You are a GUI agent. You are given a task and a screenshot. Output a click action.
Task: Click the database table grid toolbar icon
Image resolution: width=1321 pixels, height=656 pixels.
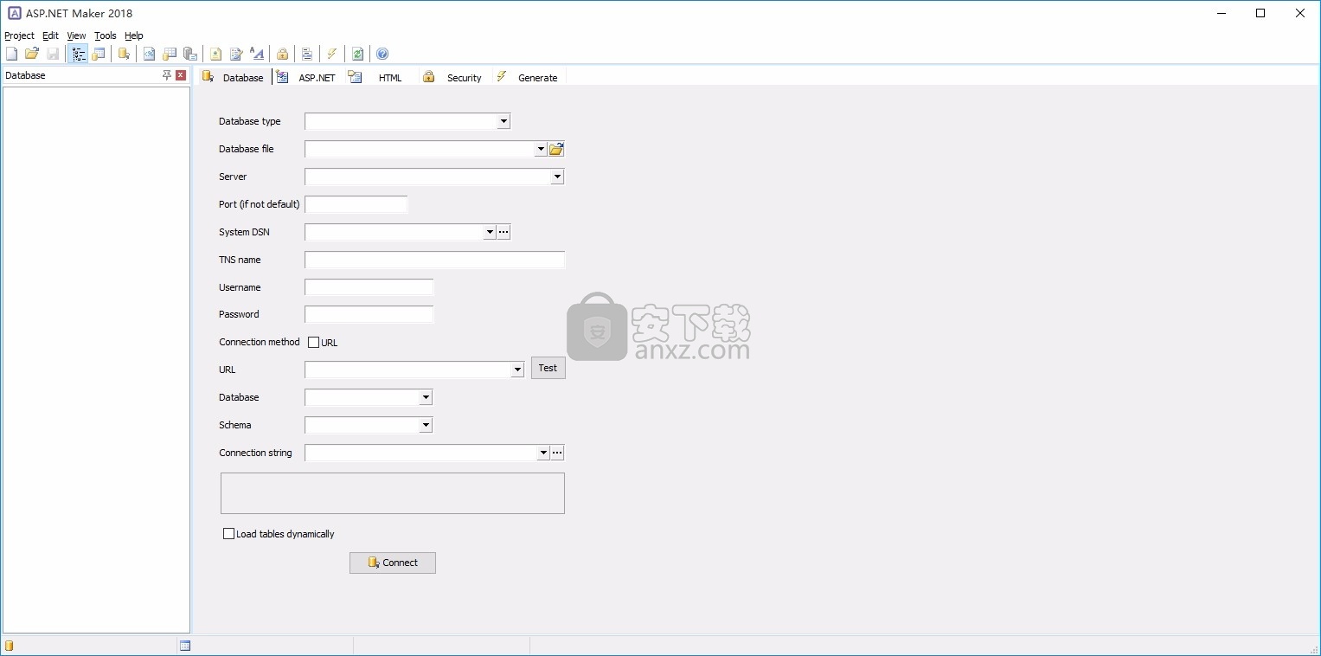170,54
